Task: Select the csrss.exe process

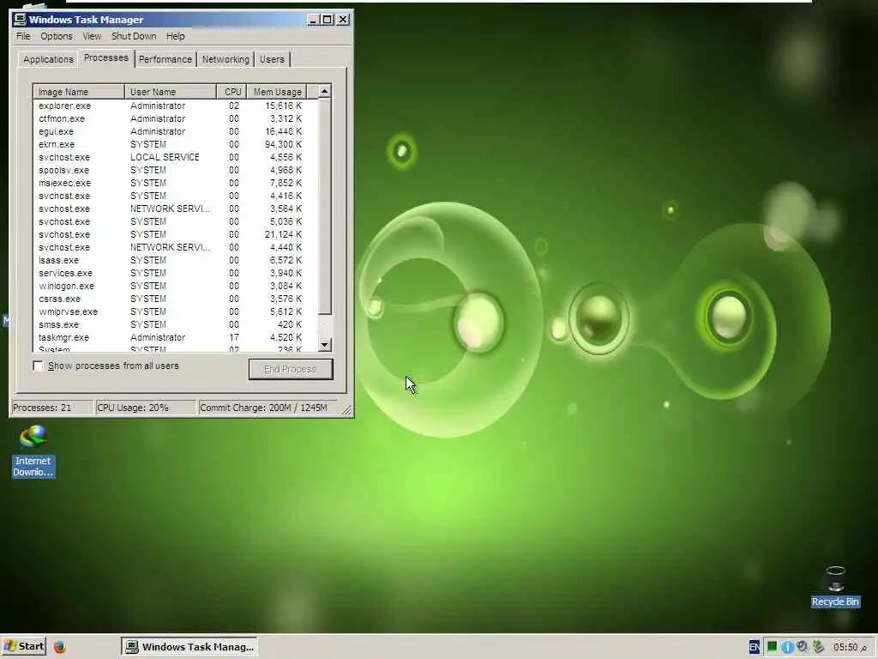Action: (x=175, y=299)
